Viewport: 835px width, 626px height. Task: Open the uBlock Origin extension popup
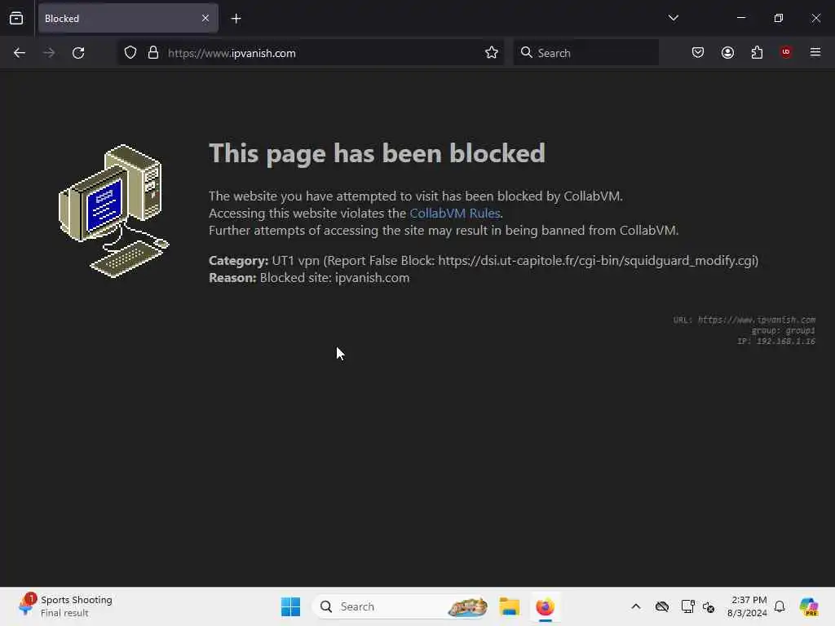[x=786, y=52]
